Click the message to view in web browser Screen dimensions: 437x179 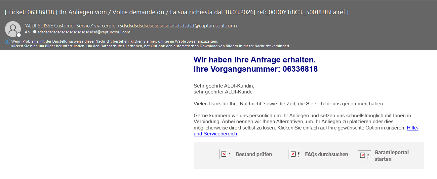[114, 41]
